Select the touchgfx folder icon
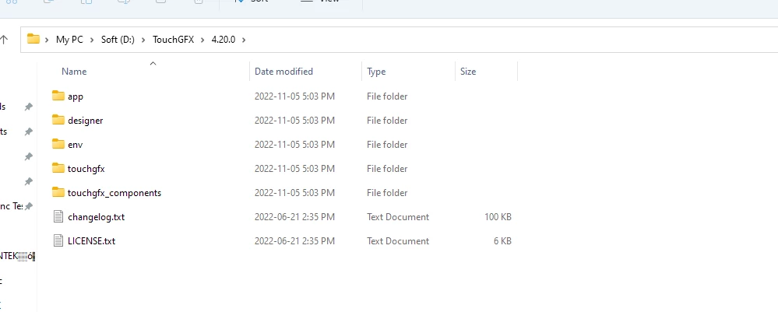 tap(58, 168)
